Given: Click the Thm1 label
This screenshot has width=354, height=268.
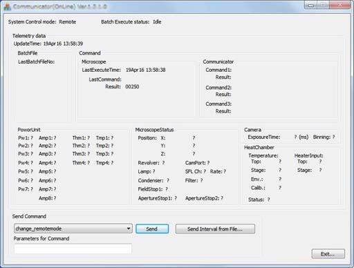Looking at the screenshot, I should click(x=79, y=138).
